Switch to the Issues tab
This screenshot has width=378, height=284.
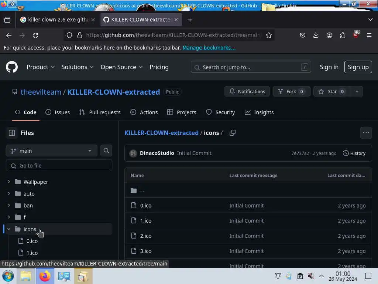pyautogui.click(x=58, y=112)
